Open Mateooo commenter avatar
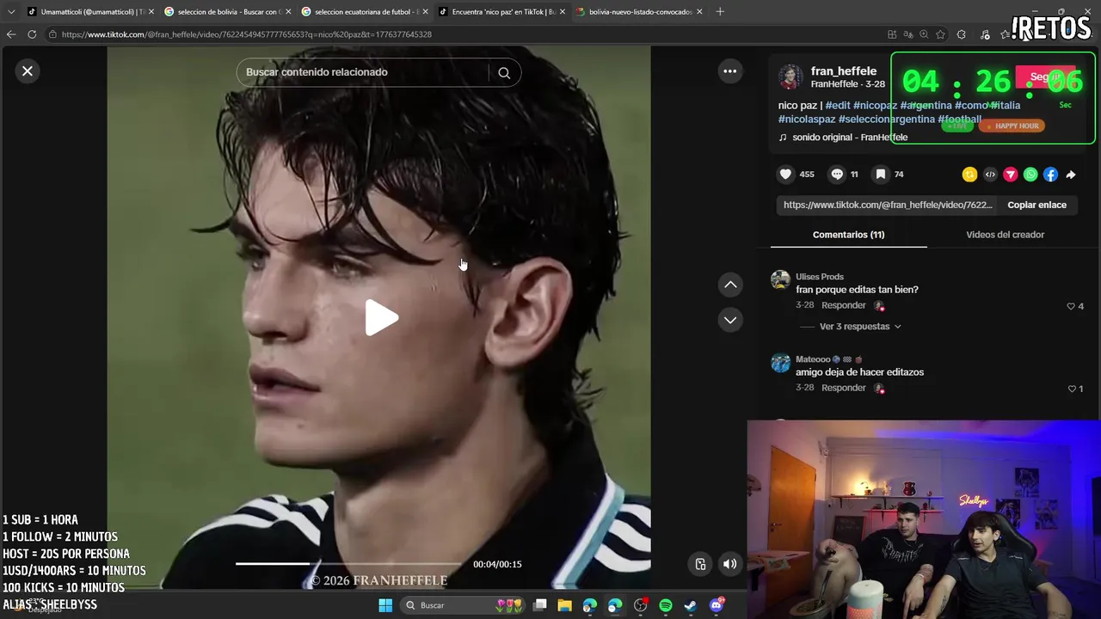 780,362
